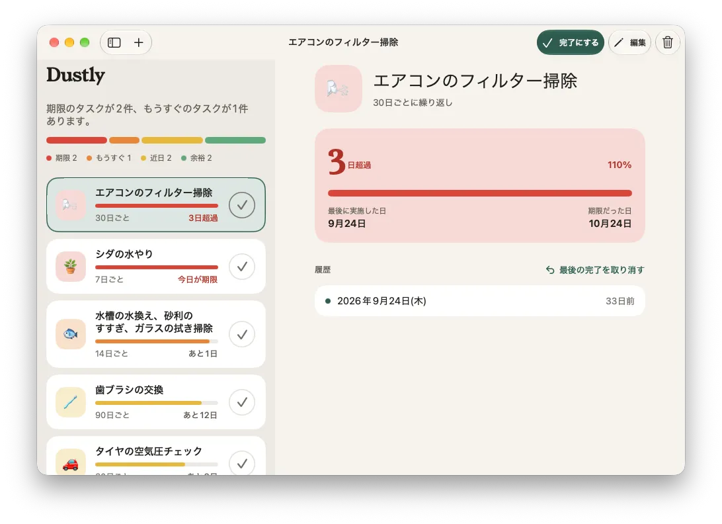Tick the 歯ブラシの交換 checkmark
Screen dimensions: 722x524
(242, 402)
